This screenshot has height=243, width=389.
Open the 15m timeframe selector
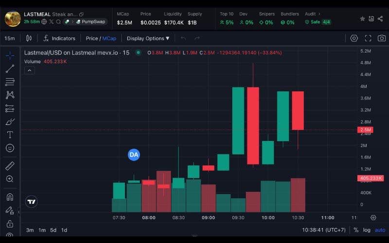[9, 38]
